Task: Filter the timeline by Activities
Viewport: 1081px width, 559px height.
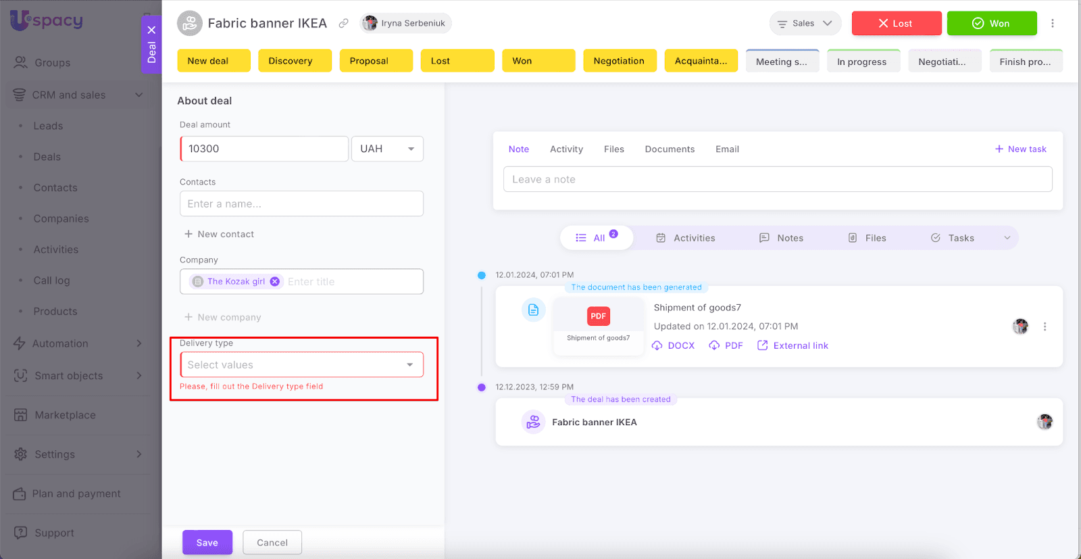Action: point(686,238)
